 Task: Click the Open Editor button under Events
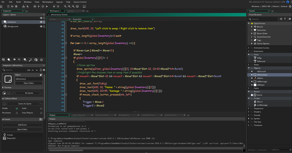[22, 130]
